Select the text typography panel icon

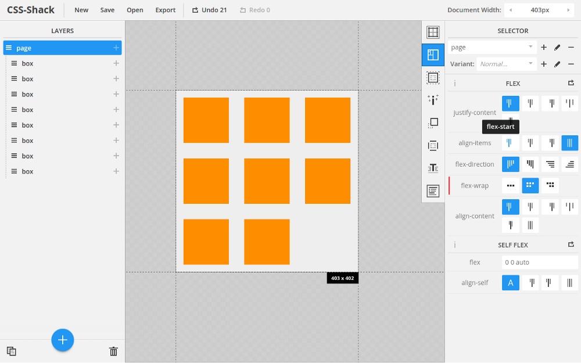433,168
